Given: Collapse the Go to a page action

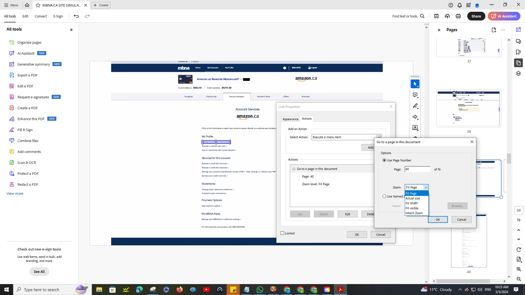Looking at the screenshot, I should tap(294, 169).
